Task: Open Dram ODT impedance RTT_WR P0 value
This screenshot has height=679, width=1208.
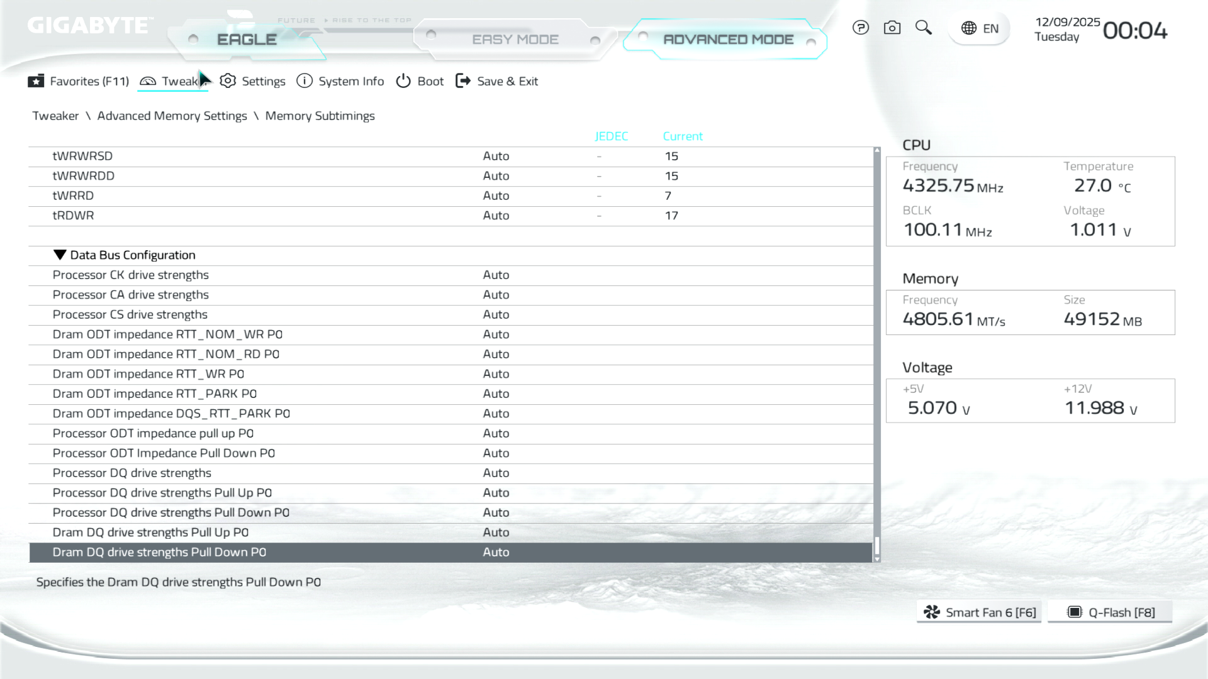Action: click(x=496, y=374)
